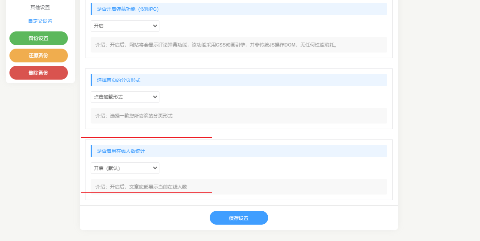Click the 是否开启弹幕功能（仅限PC）heading

click(x=128, y=9)
